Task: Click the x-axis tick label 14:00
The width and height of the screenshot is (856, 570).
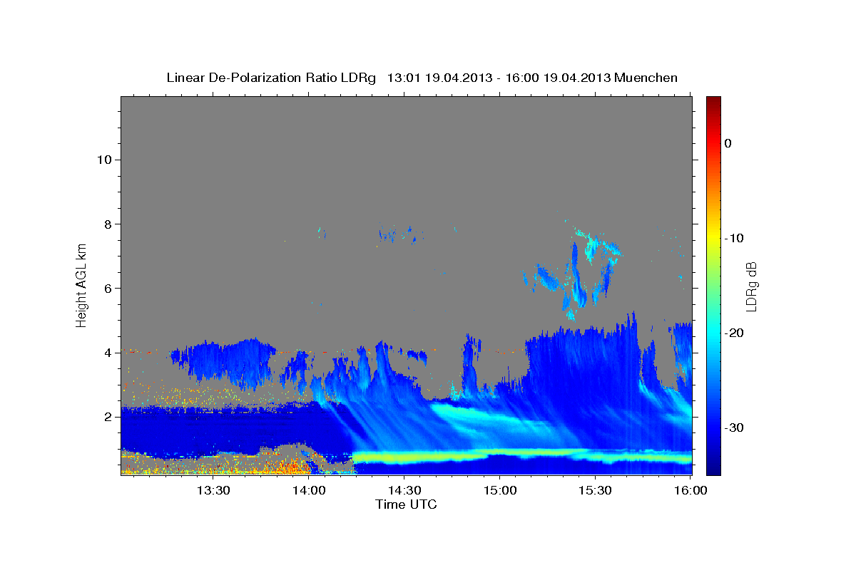Action: point(309,490)
